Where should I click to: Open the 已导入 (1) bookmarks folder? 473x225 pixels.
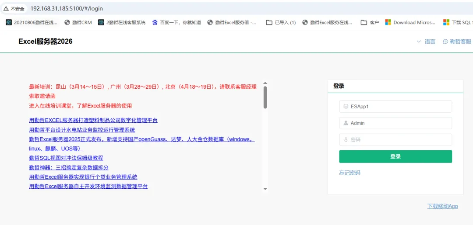coord(281,22)
